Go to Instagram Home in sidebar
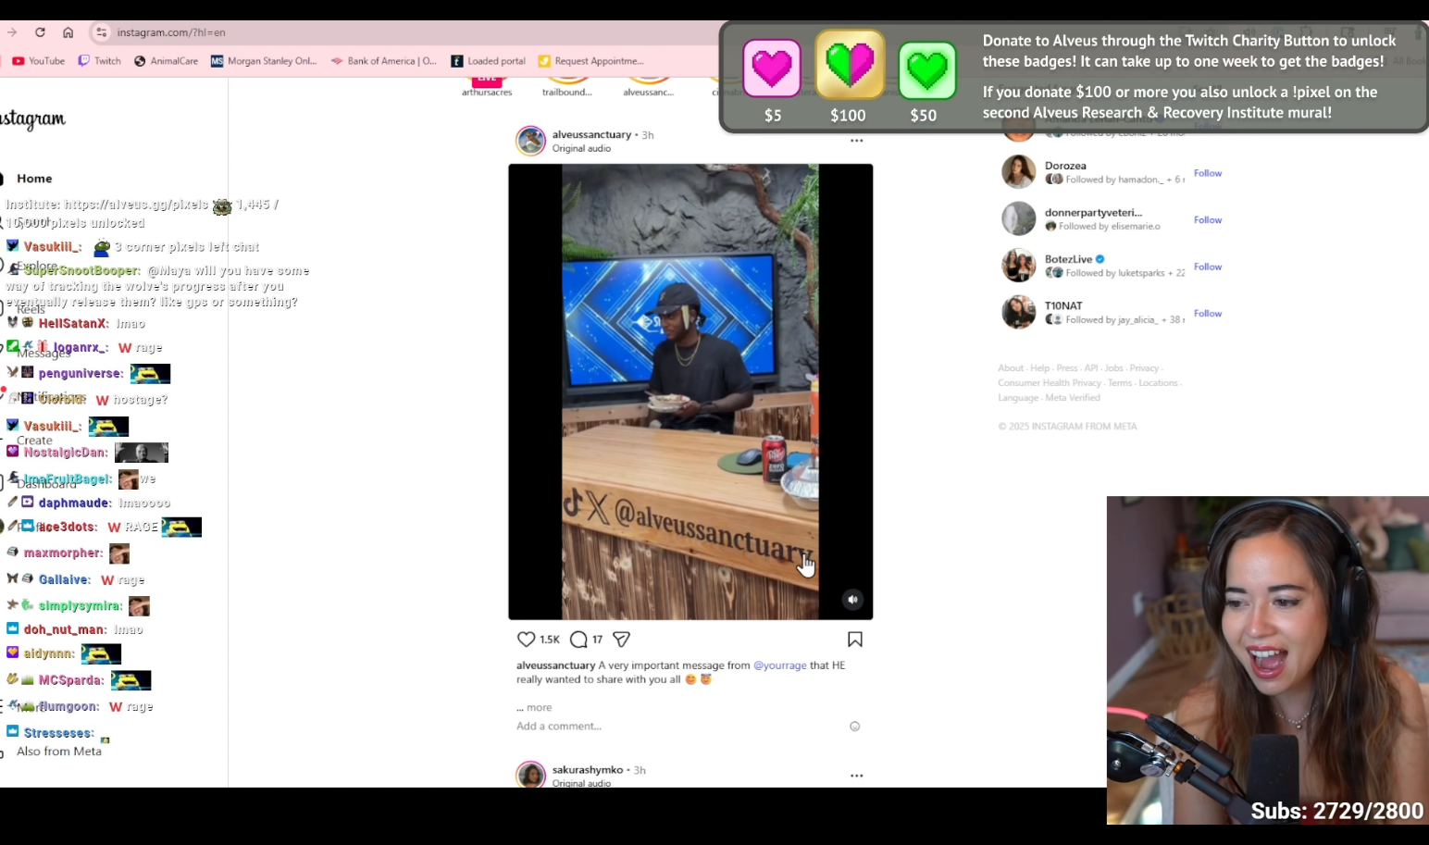Screen dimensions: 1429x845 [x=34, y=179]
